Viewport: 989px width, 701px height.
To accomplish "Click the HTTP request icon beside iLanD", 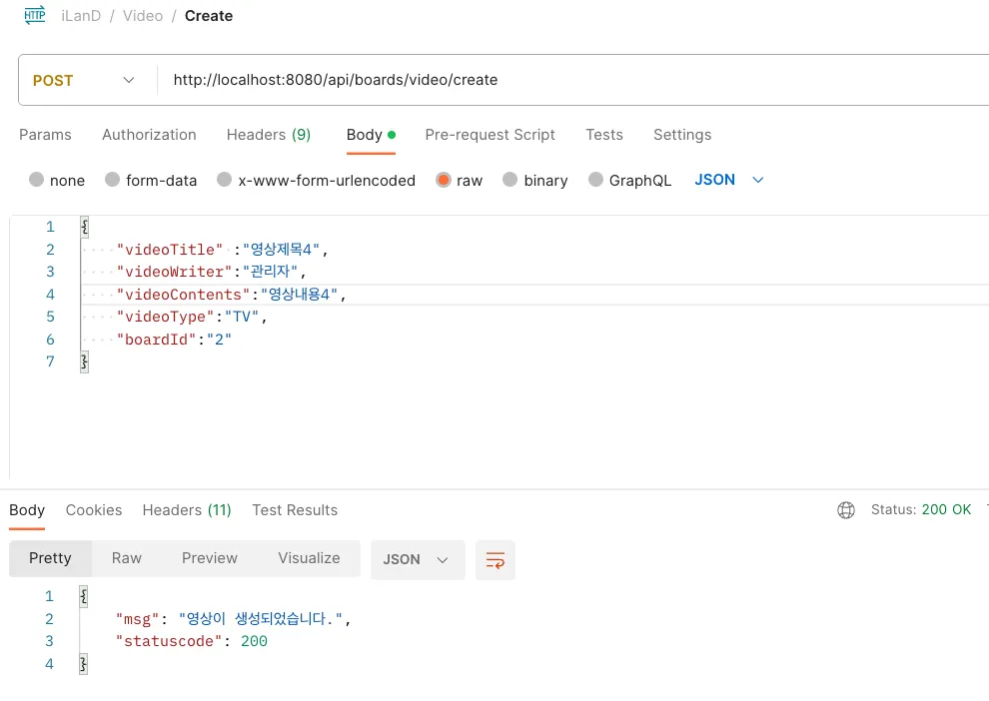I will (x=35, y=15).
